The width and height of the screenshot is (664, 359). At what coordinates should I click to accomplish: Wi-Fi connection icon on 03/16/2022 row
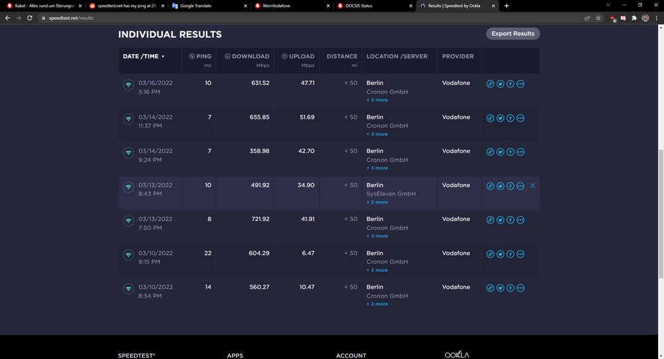pos(128,84)
